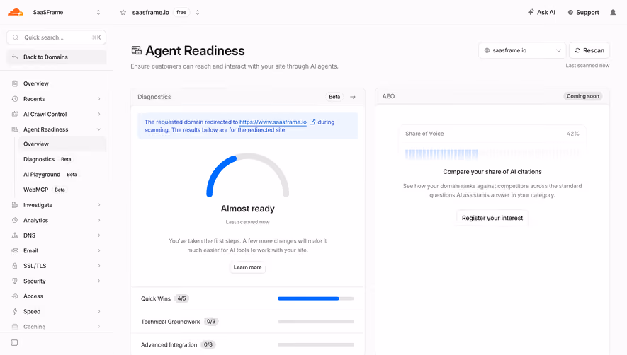
Task: Open the Diagnostics Beta submenu item
Action: point(62,159)
